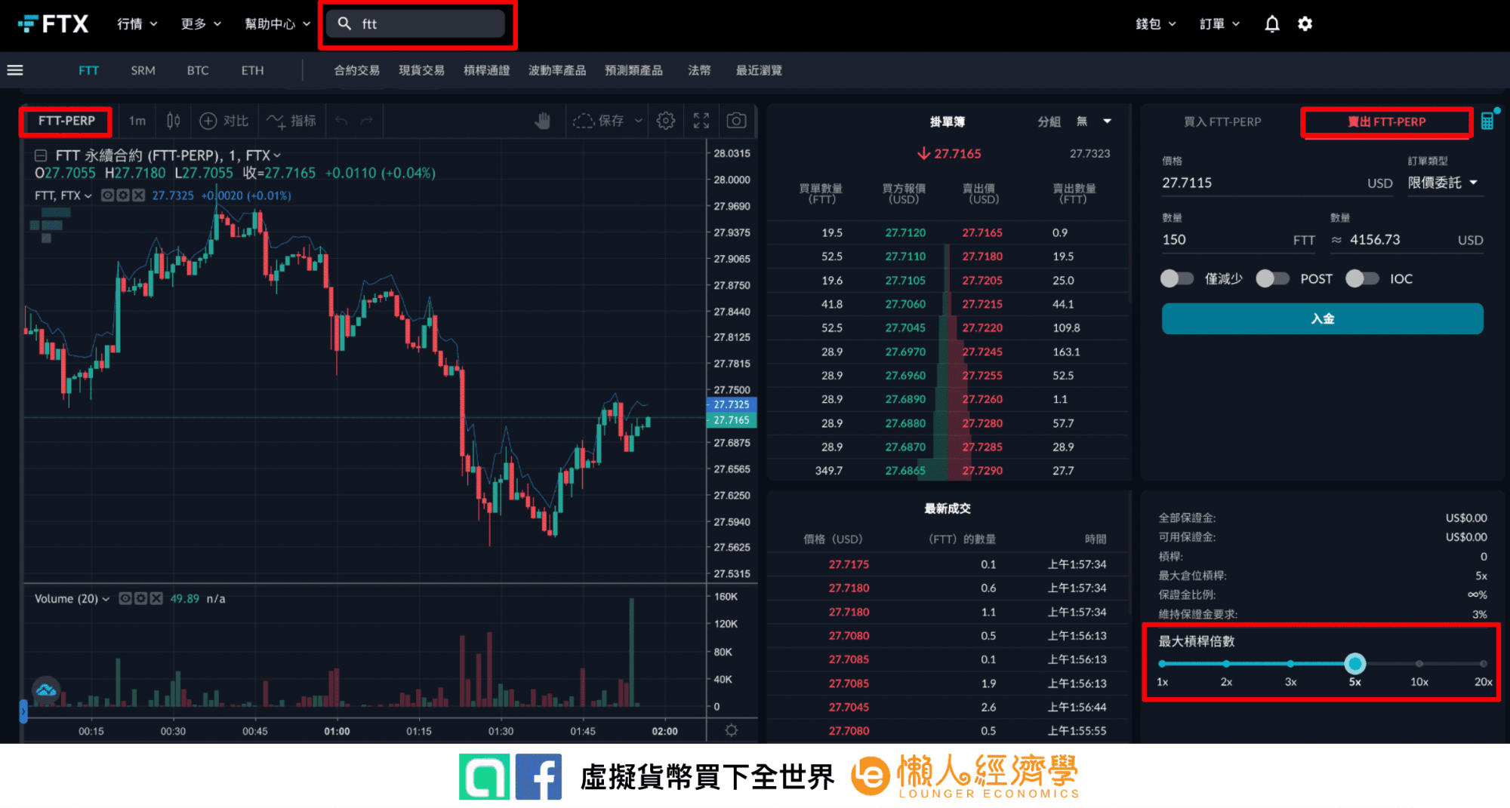Viewport: 1510px width, 808px height.
Task: Open the 行情 markets dropdown
Action: tap(137, 24)
